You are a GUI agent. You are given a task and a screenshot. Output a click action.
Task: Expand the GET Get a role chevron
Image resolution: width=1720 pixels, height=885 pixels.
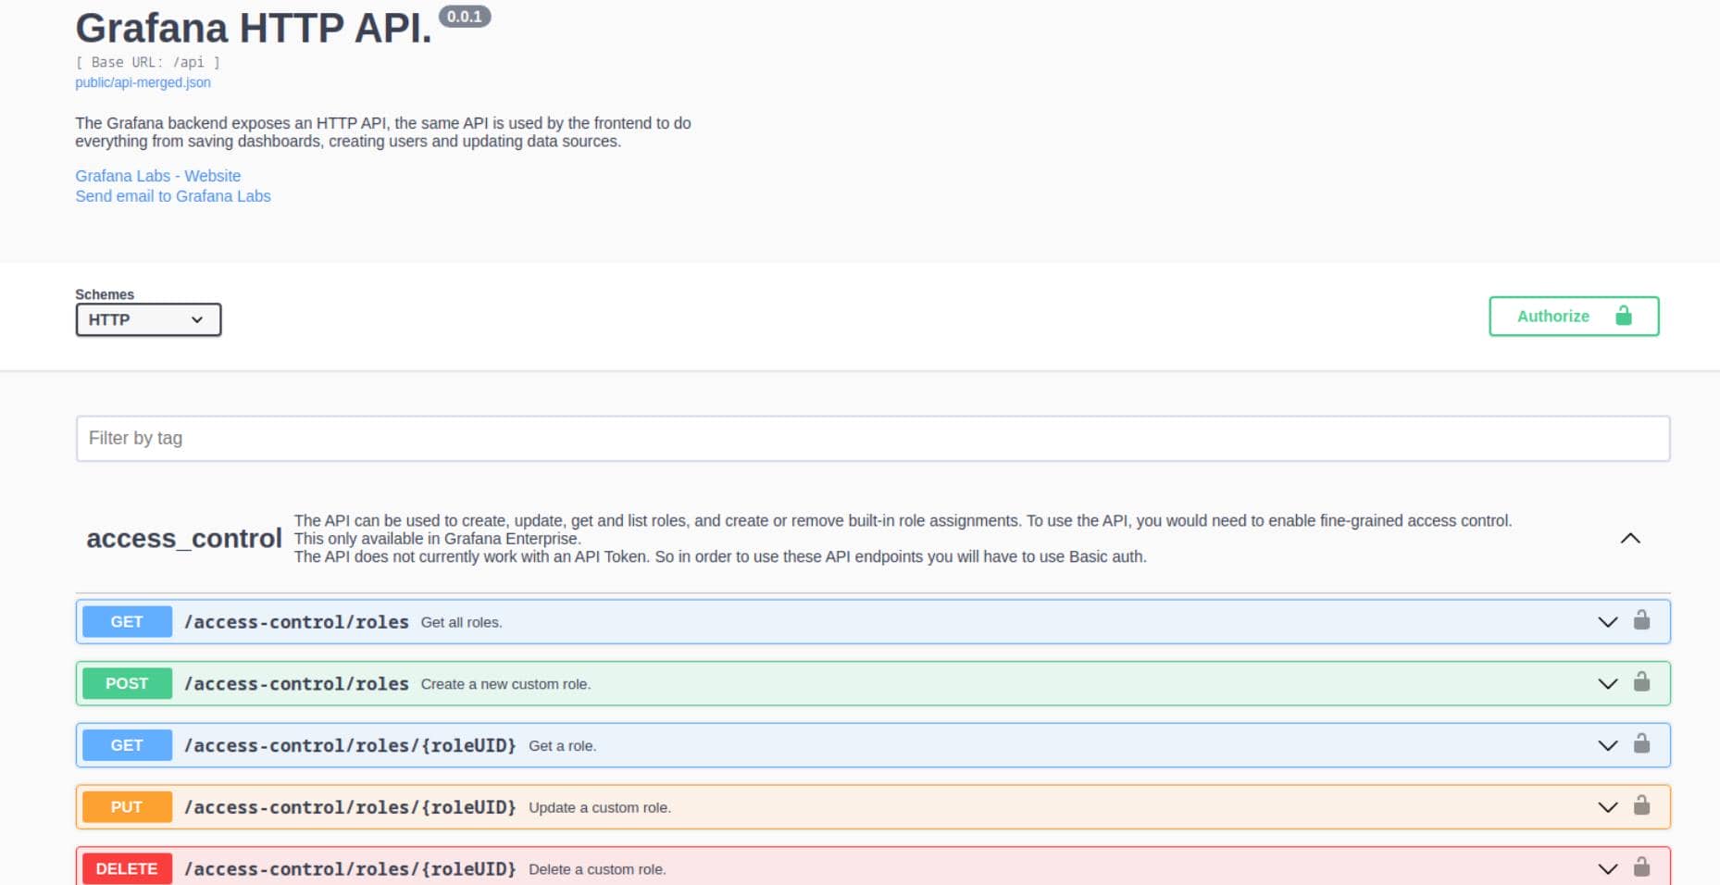[x=1608, y=745]
